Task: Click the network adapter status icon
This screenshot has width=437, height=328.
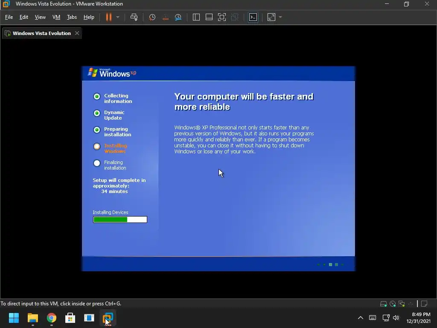Action: (402, 304)
